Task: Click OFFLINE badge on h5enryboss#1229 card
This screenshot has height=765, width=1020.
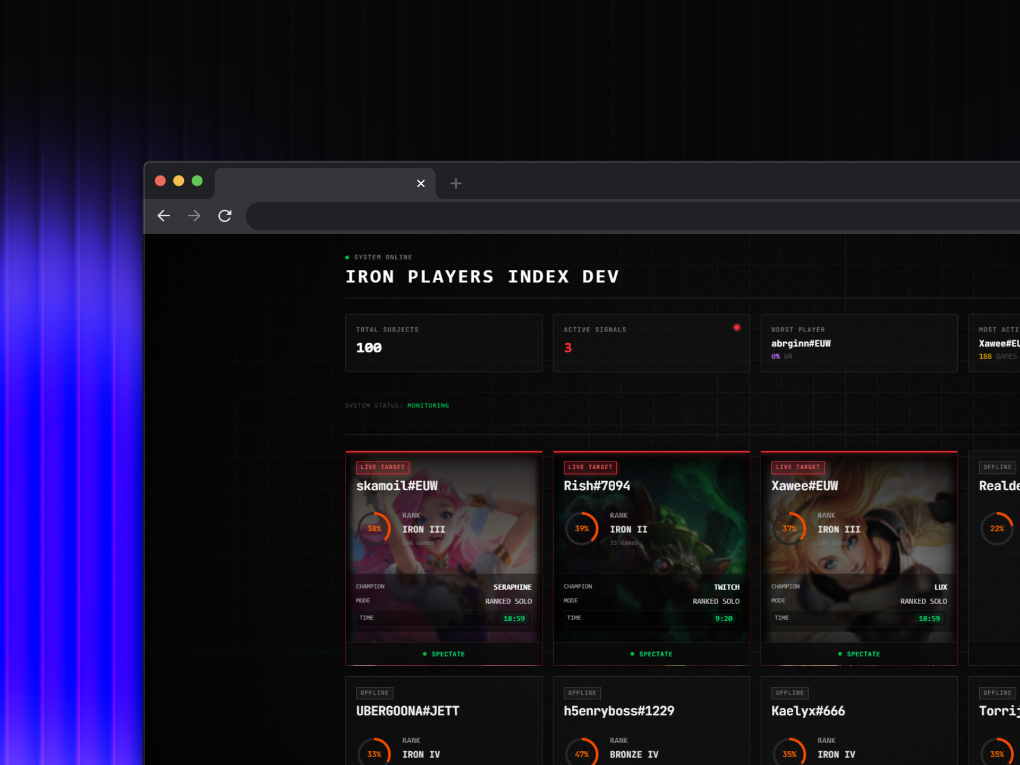Action: click(582, 693)
